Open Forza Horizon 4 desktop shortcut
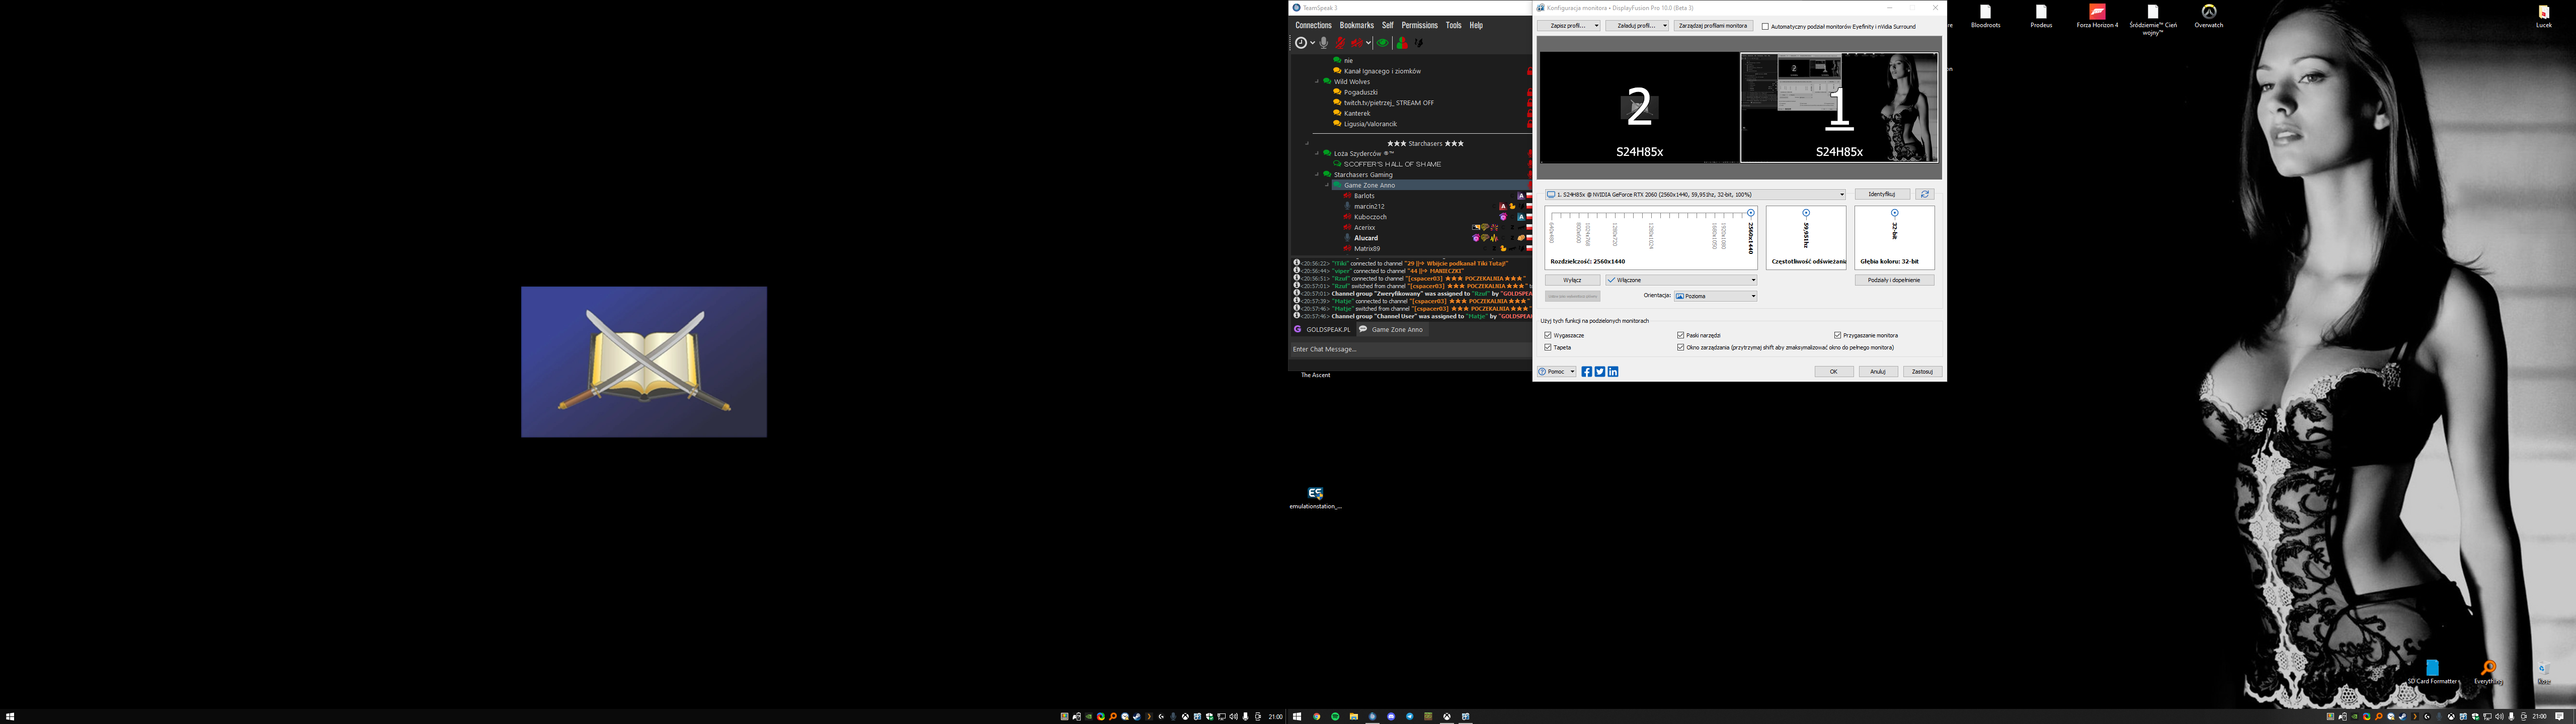This screenshot has width=2576, height=724. coord(2097,13)
